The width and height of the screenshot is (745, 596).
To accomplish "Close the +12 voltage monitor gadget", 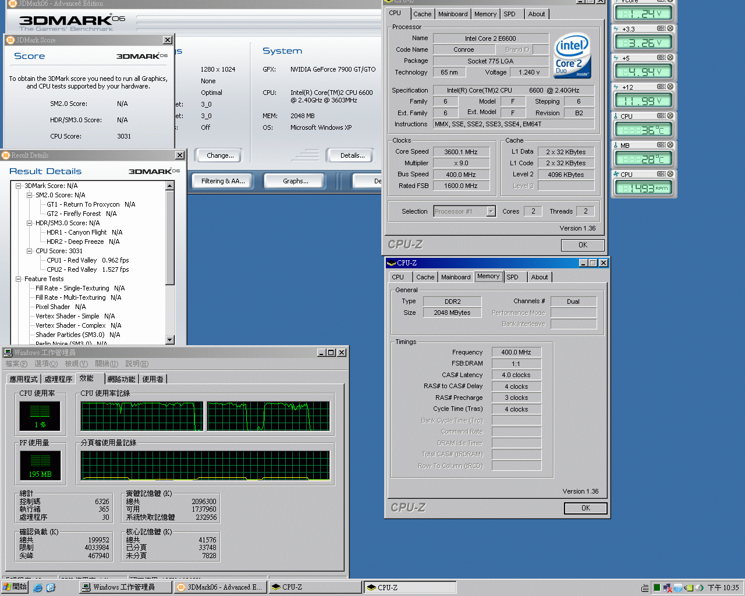I will click(x=670, y=87).
